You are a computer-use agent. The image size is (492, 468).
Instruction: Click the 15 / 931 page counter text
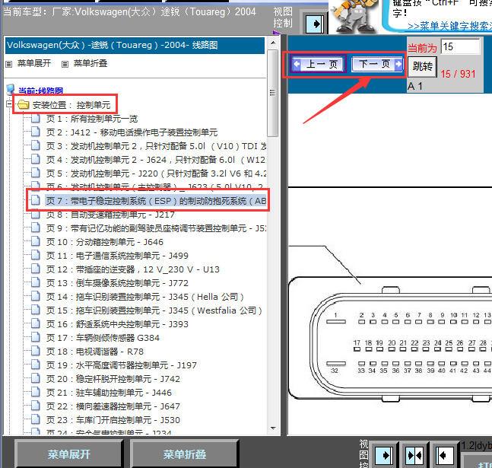coord(458,74)
